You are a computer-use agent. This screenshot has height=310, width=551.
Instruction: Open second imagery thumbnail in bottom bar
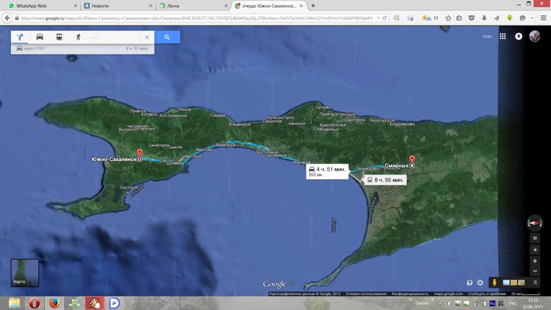click(x=514, y=282)
